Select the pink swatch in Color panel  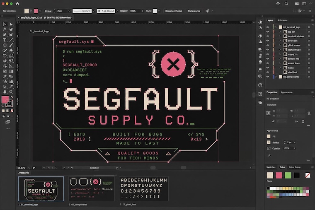[279, 175]
